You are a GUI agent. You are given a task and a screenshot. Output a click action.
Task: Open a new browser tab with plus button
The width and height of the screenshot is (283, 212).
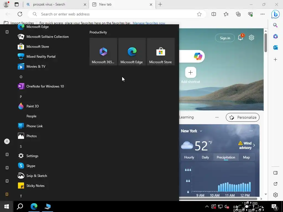(160, 4)
